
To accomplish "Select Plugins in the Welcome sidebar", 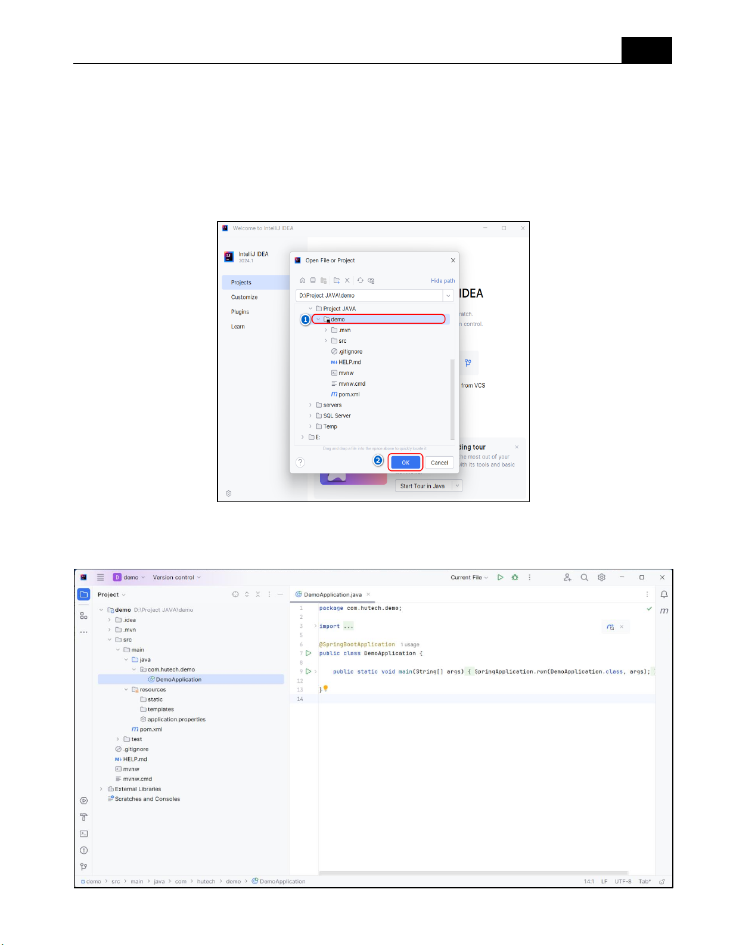I will click(240, 312).
